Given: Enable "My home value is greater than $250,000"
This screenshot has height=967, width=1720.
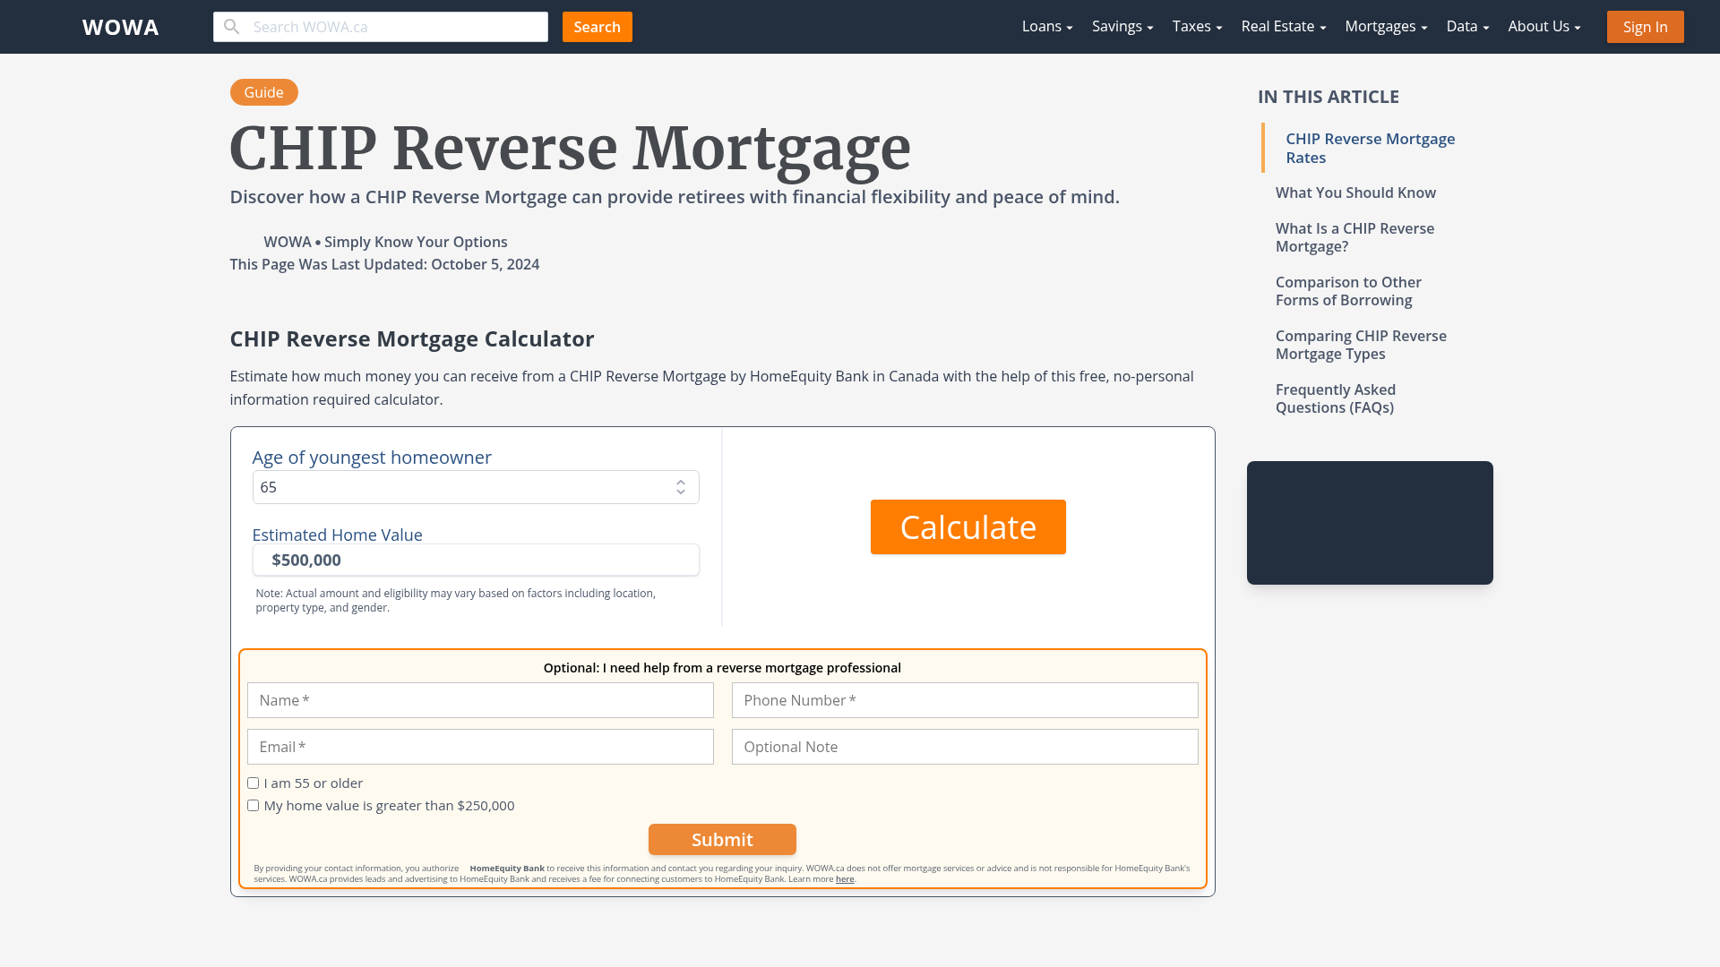Looking at the screenshot, I should pos(253,805).
